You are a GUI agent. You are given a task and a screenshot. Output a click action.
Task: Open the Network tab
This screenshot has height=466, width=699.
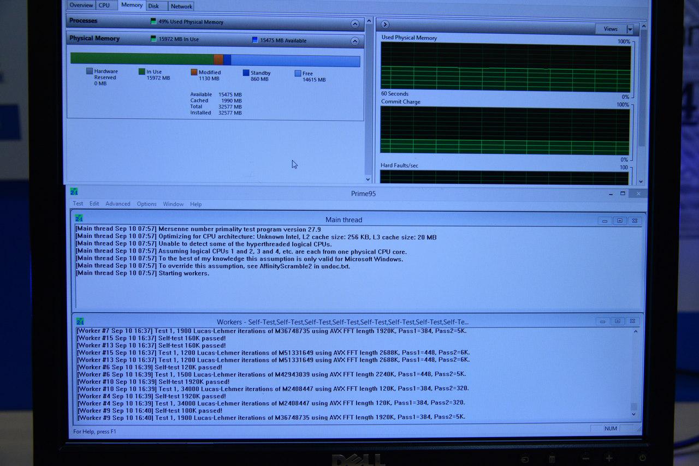point(181,7)
